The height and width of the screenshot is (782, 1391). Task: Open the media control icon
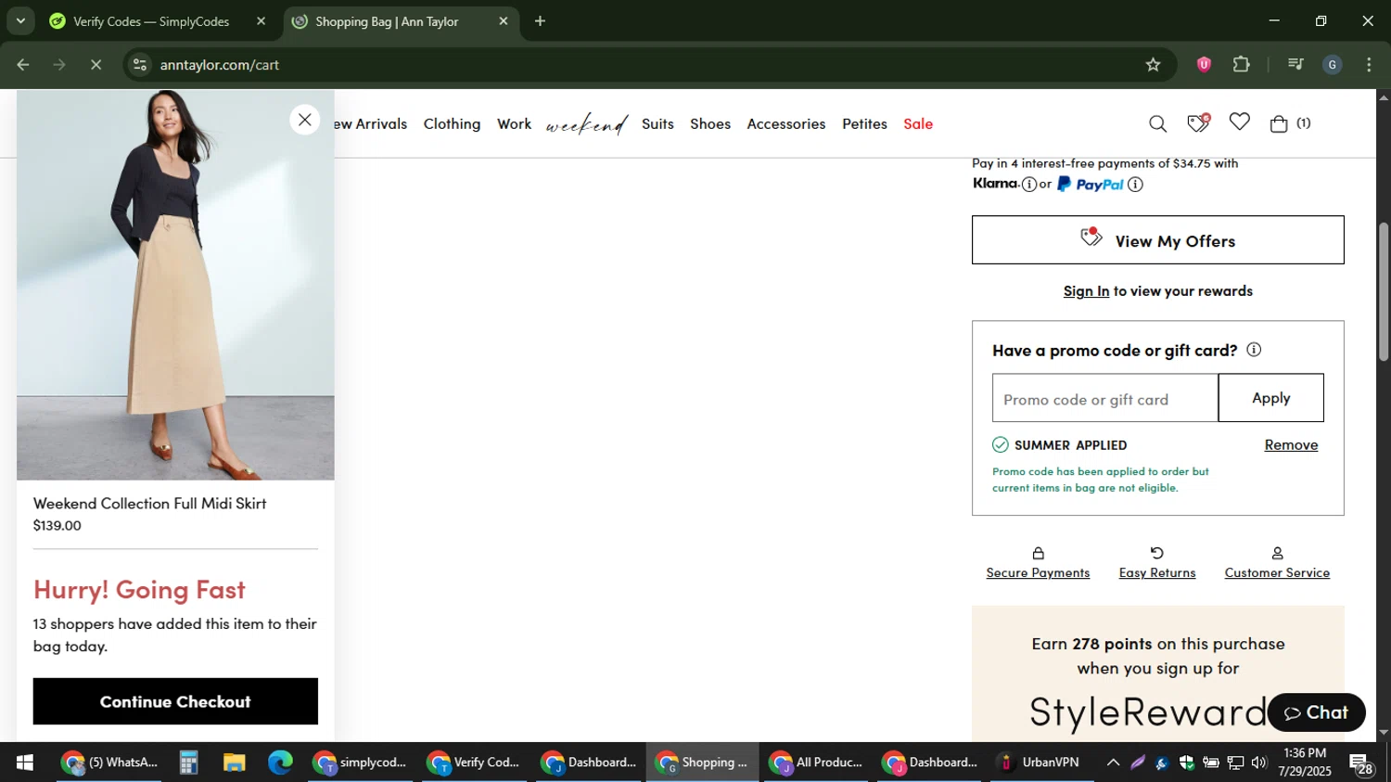pos(1295,65)
